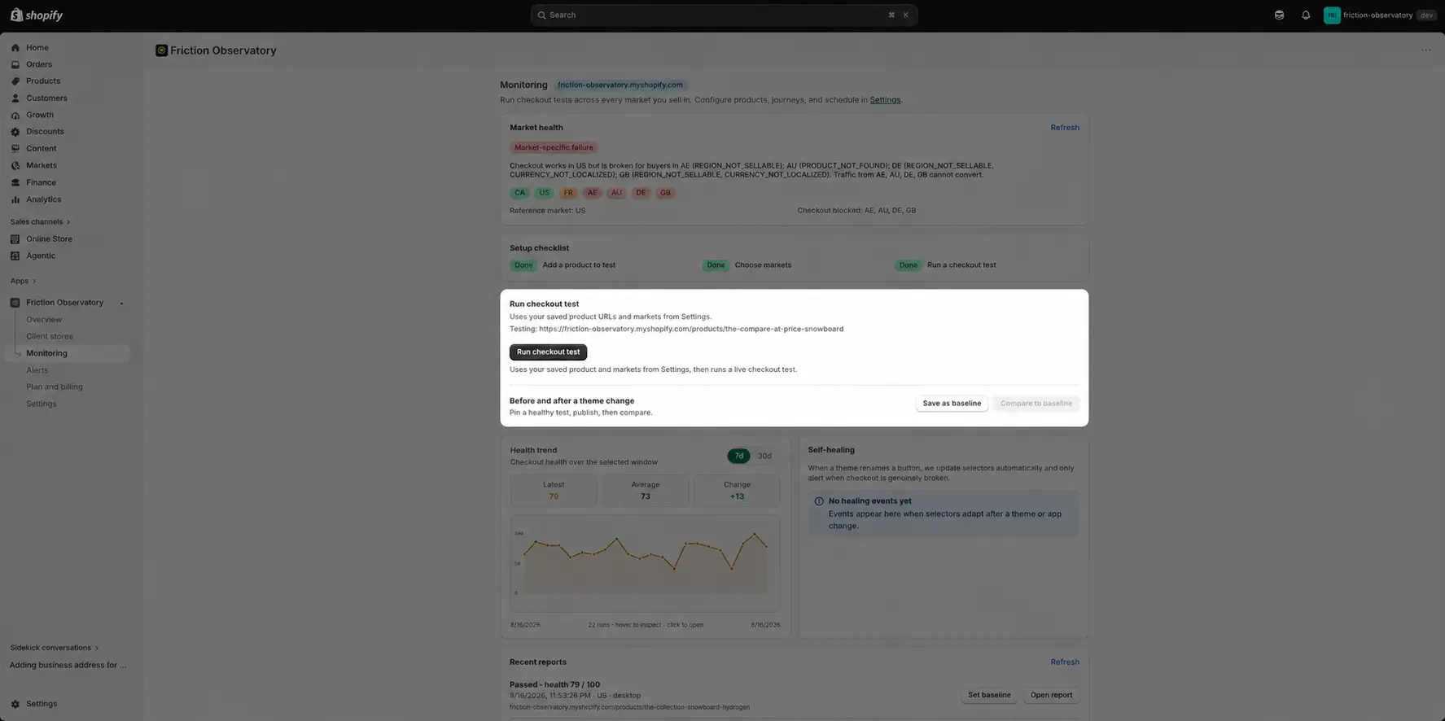Open the Growth icon in sidebar
The width and height of the screenshot is (1445, 721).
[15, 115]
